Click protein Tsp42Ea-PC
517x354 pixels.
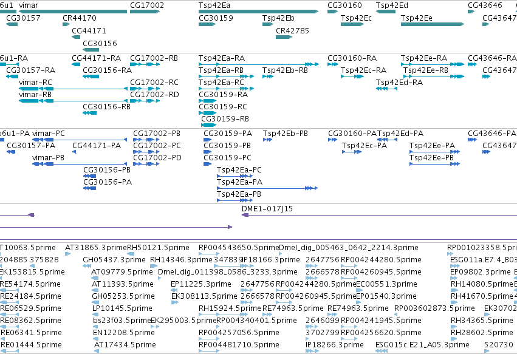pos(235,176)
